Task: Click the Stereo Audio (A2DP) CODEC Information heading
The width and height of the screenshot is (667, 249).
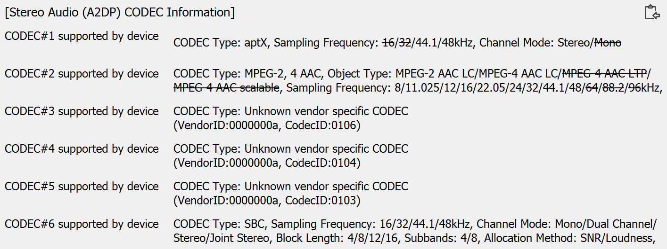Action: [x=120, y=12]
